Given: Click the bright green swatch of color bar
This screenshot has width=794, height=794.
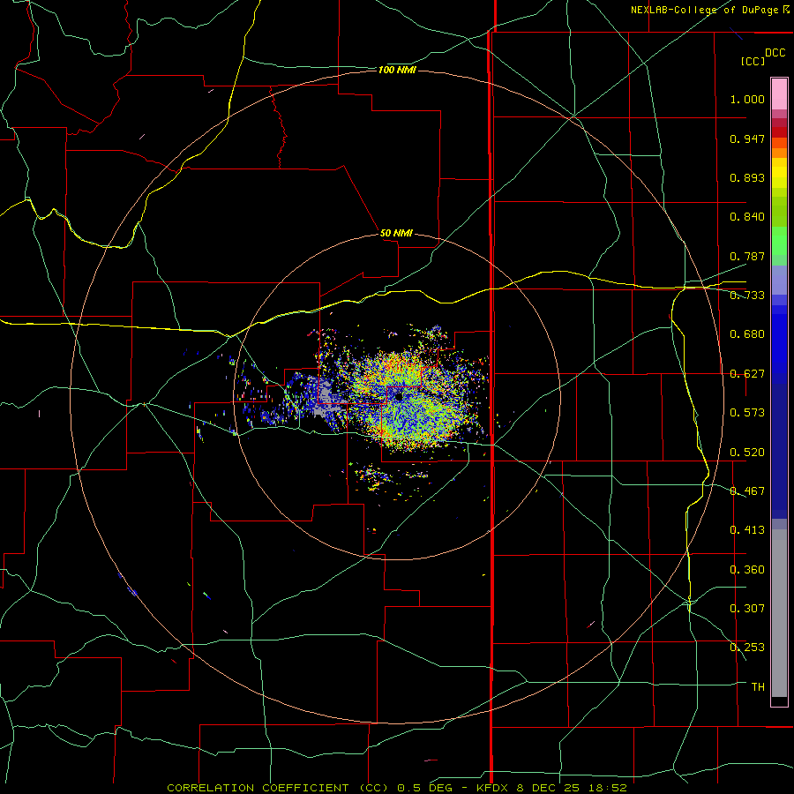Looking at the screenshot, I should click(779, 241).
